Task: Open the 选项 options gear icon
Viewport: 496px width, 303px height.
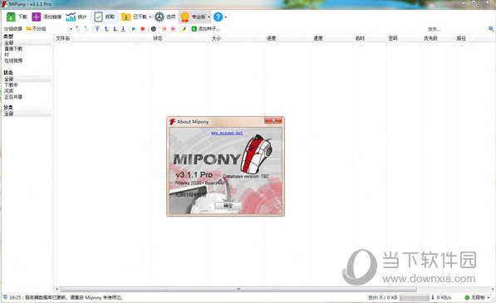Action: (x=160, y=17)
